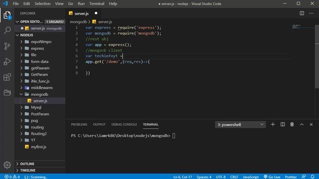Open editor More Actions menu
Screen dimensions: 319x179
(311, 13)
